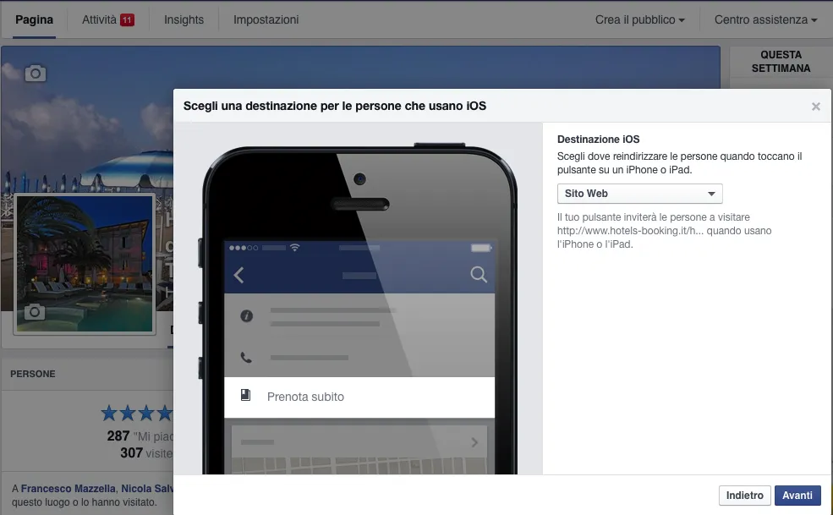Click the 287 Mi piace count

coord(140,436)
